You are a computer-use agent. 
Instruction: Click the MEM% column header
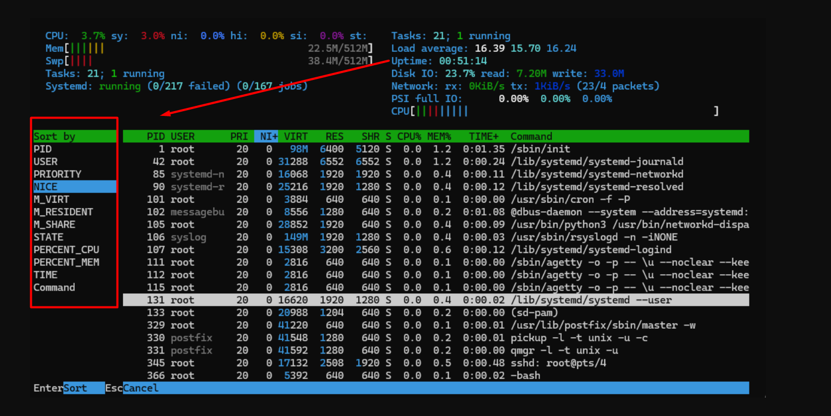[x=439, y=137]
